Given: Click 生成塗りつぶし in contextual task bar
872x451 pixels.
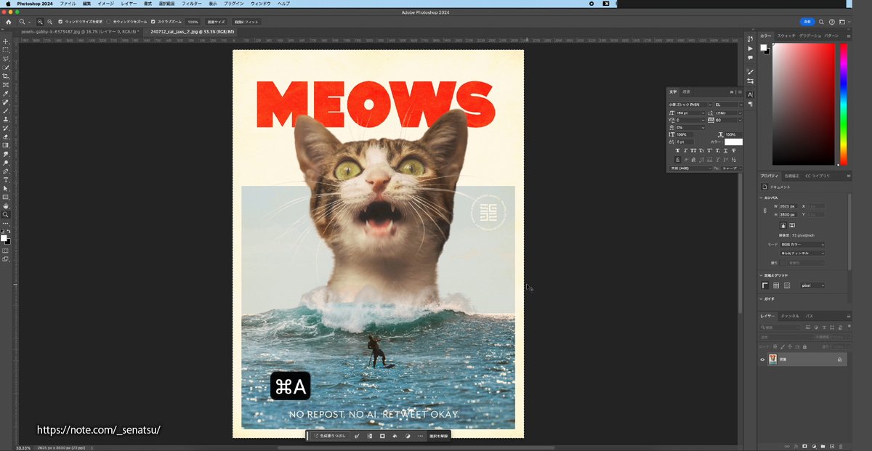Looking at the screenshot, I should tap(330, 436).
